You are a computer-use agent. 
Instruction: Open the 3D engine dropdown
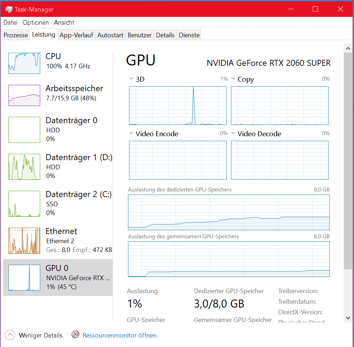pos(131,78)
